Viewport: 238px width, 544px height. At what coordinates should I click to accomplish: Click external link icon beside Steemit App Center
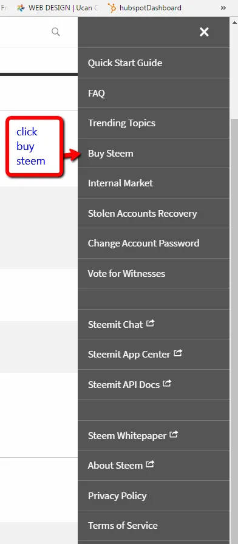[178, 353]
